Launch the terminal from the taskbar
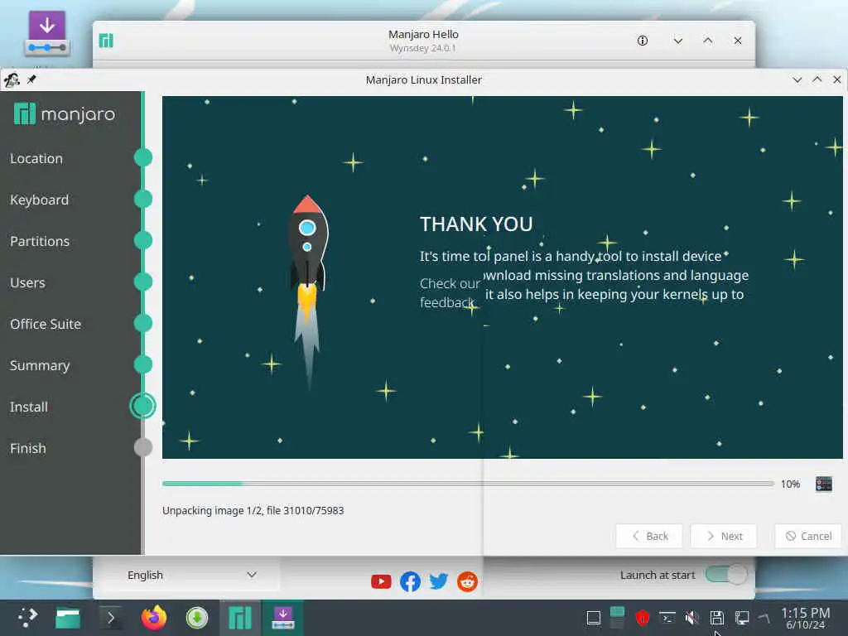Viewport: 848px width, 636px height. [110, 618]
